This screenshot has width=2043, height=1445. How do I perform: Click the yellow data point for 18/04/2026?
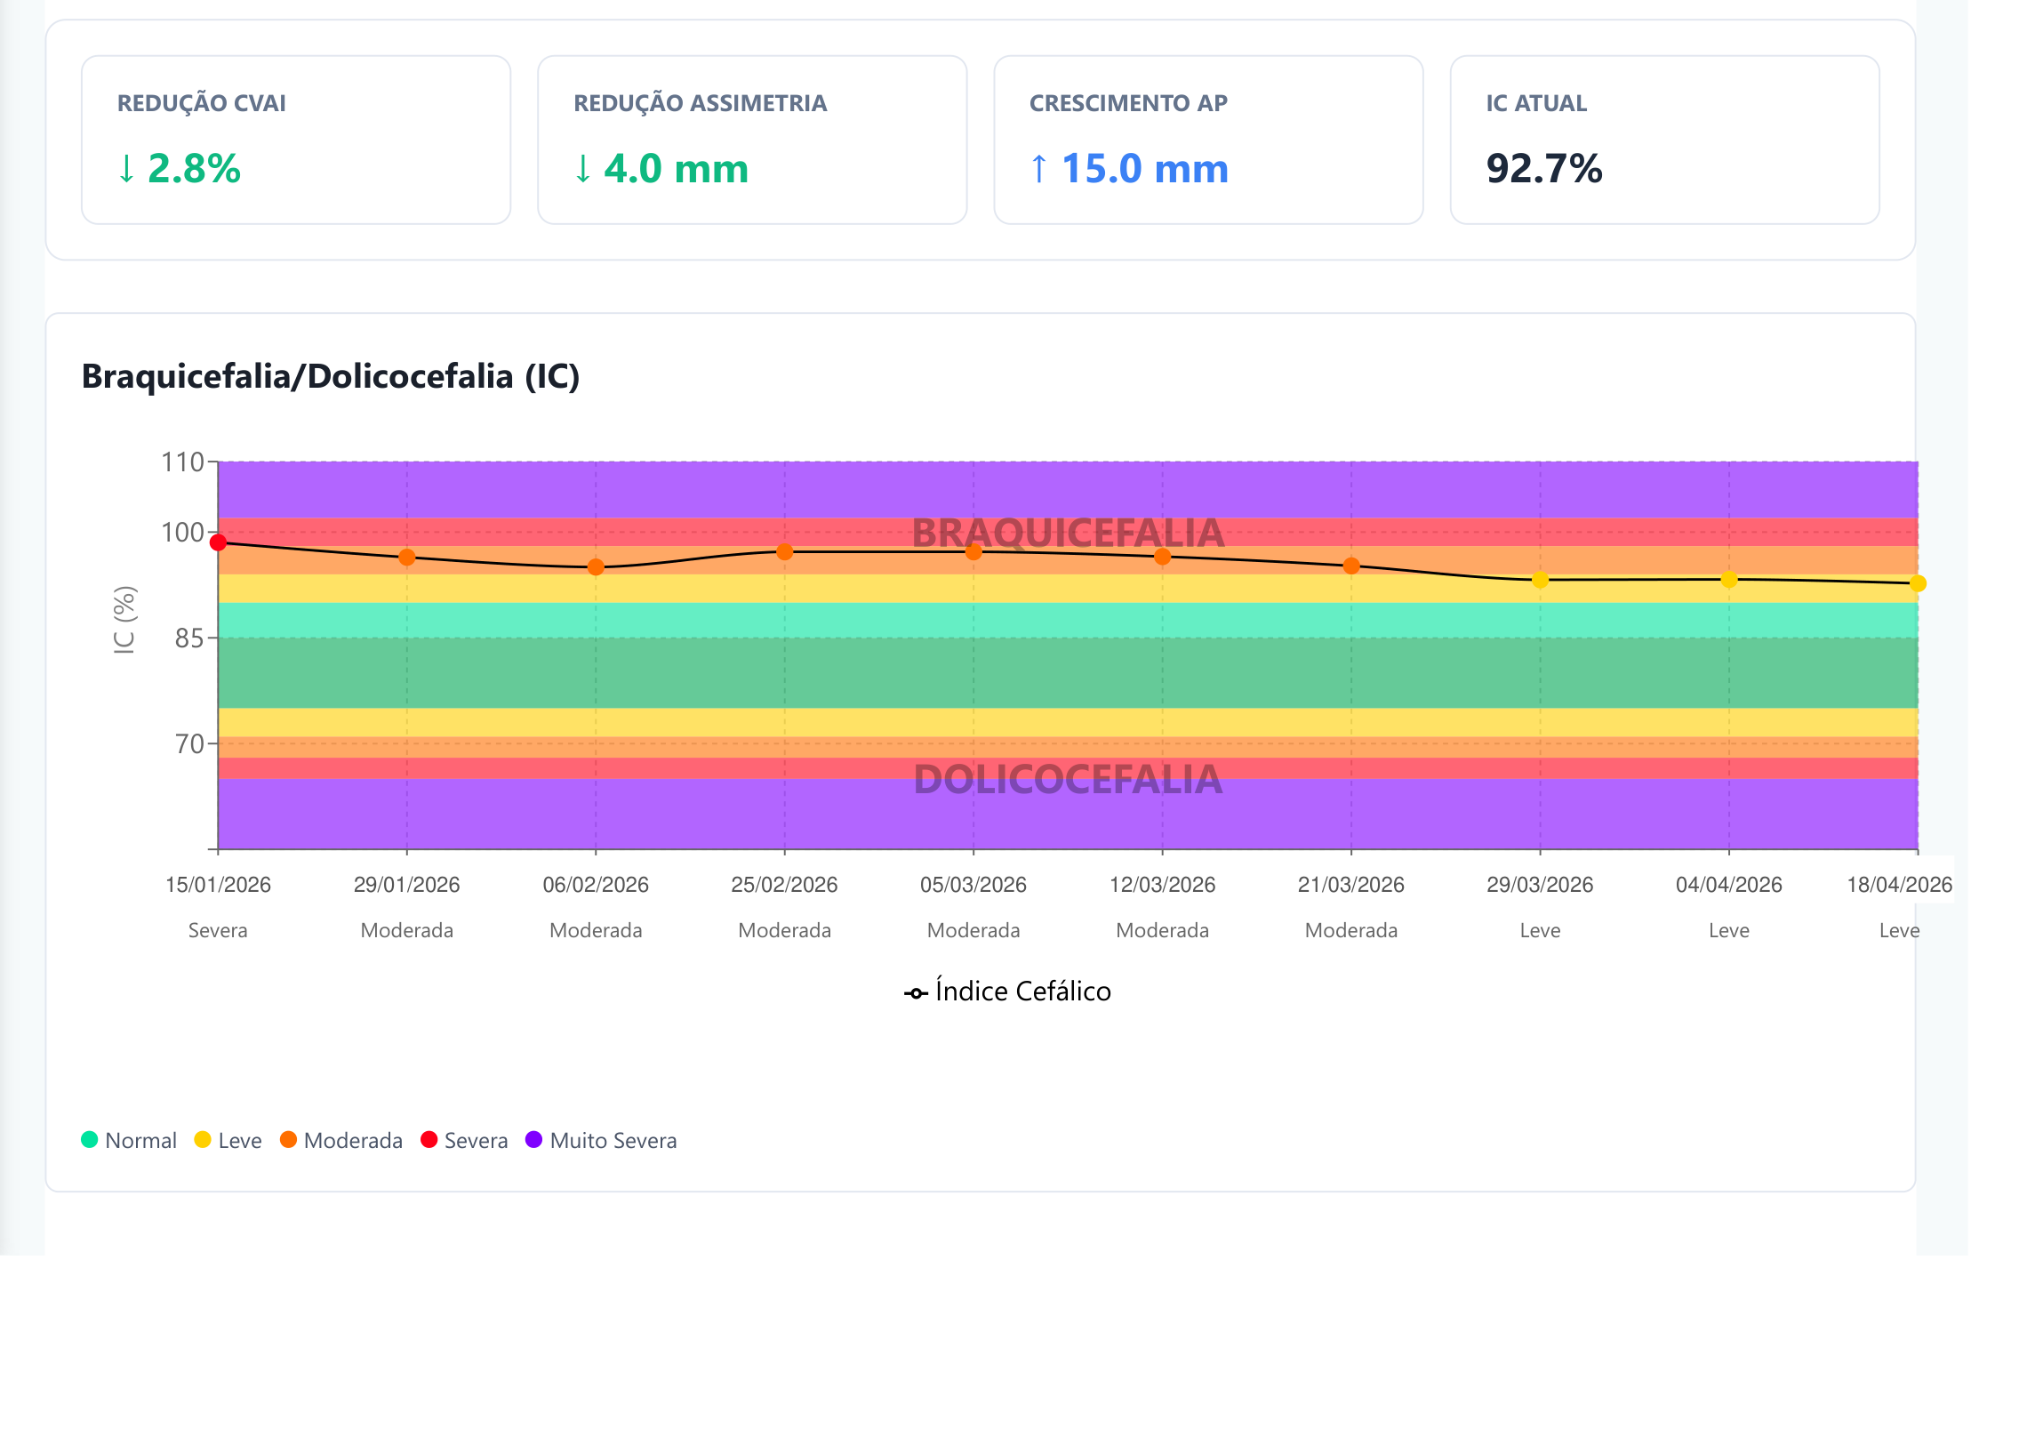point(1918,583)
